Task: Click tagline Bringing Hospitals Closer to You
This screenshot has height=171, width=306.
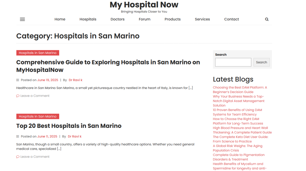Action: [144, 12]
